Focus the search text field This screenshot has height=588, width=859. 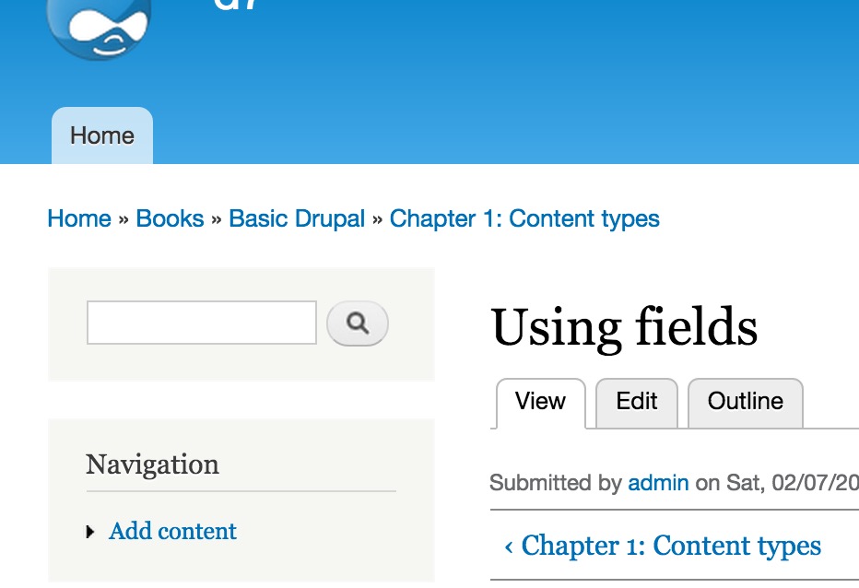click(202, 323)
